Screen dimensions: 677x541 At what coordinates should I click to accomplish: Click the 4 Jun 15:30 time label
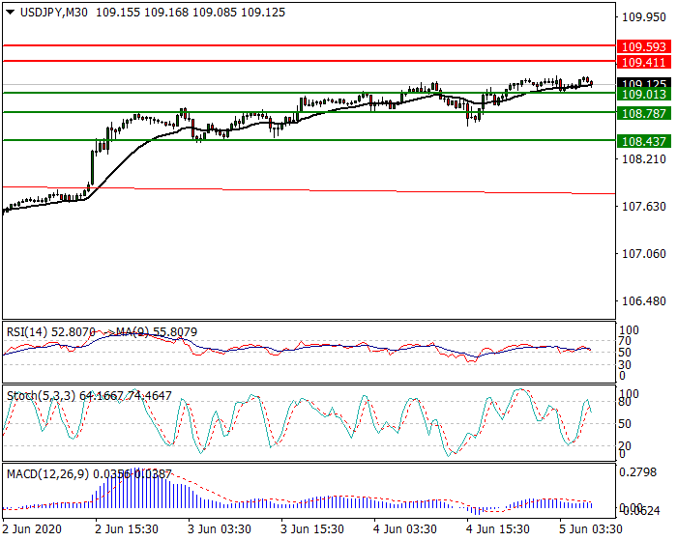click(498, 529)
